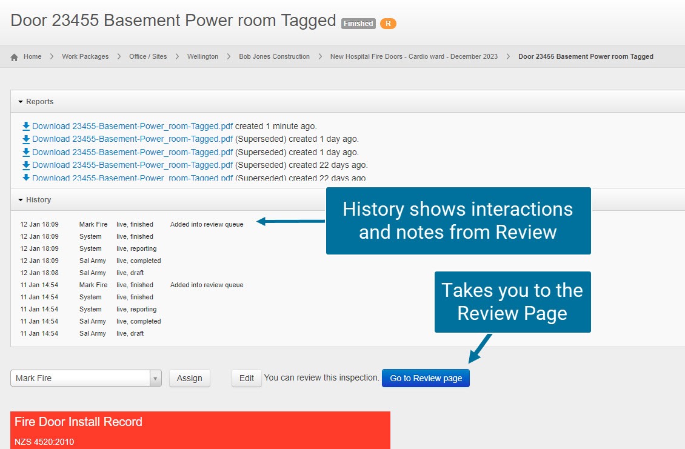Click the download icon of newest report

point(26,126)
